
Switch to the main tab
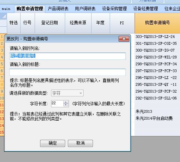click(x=6, y=9)
